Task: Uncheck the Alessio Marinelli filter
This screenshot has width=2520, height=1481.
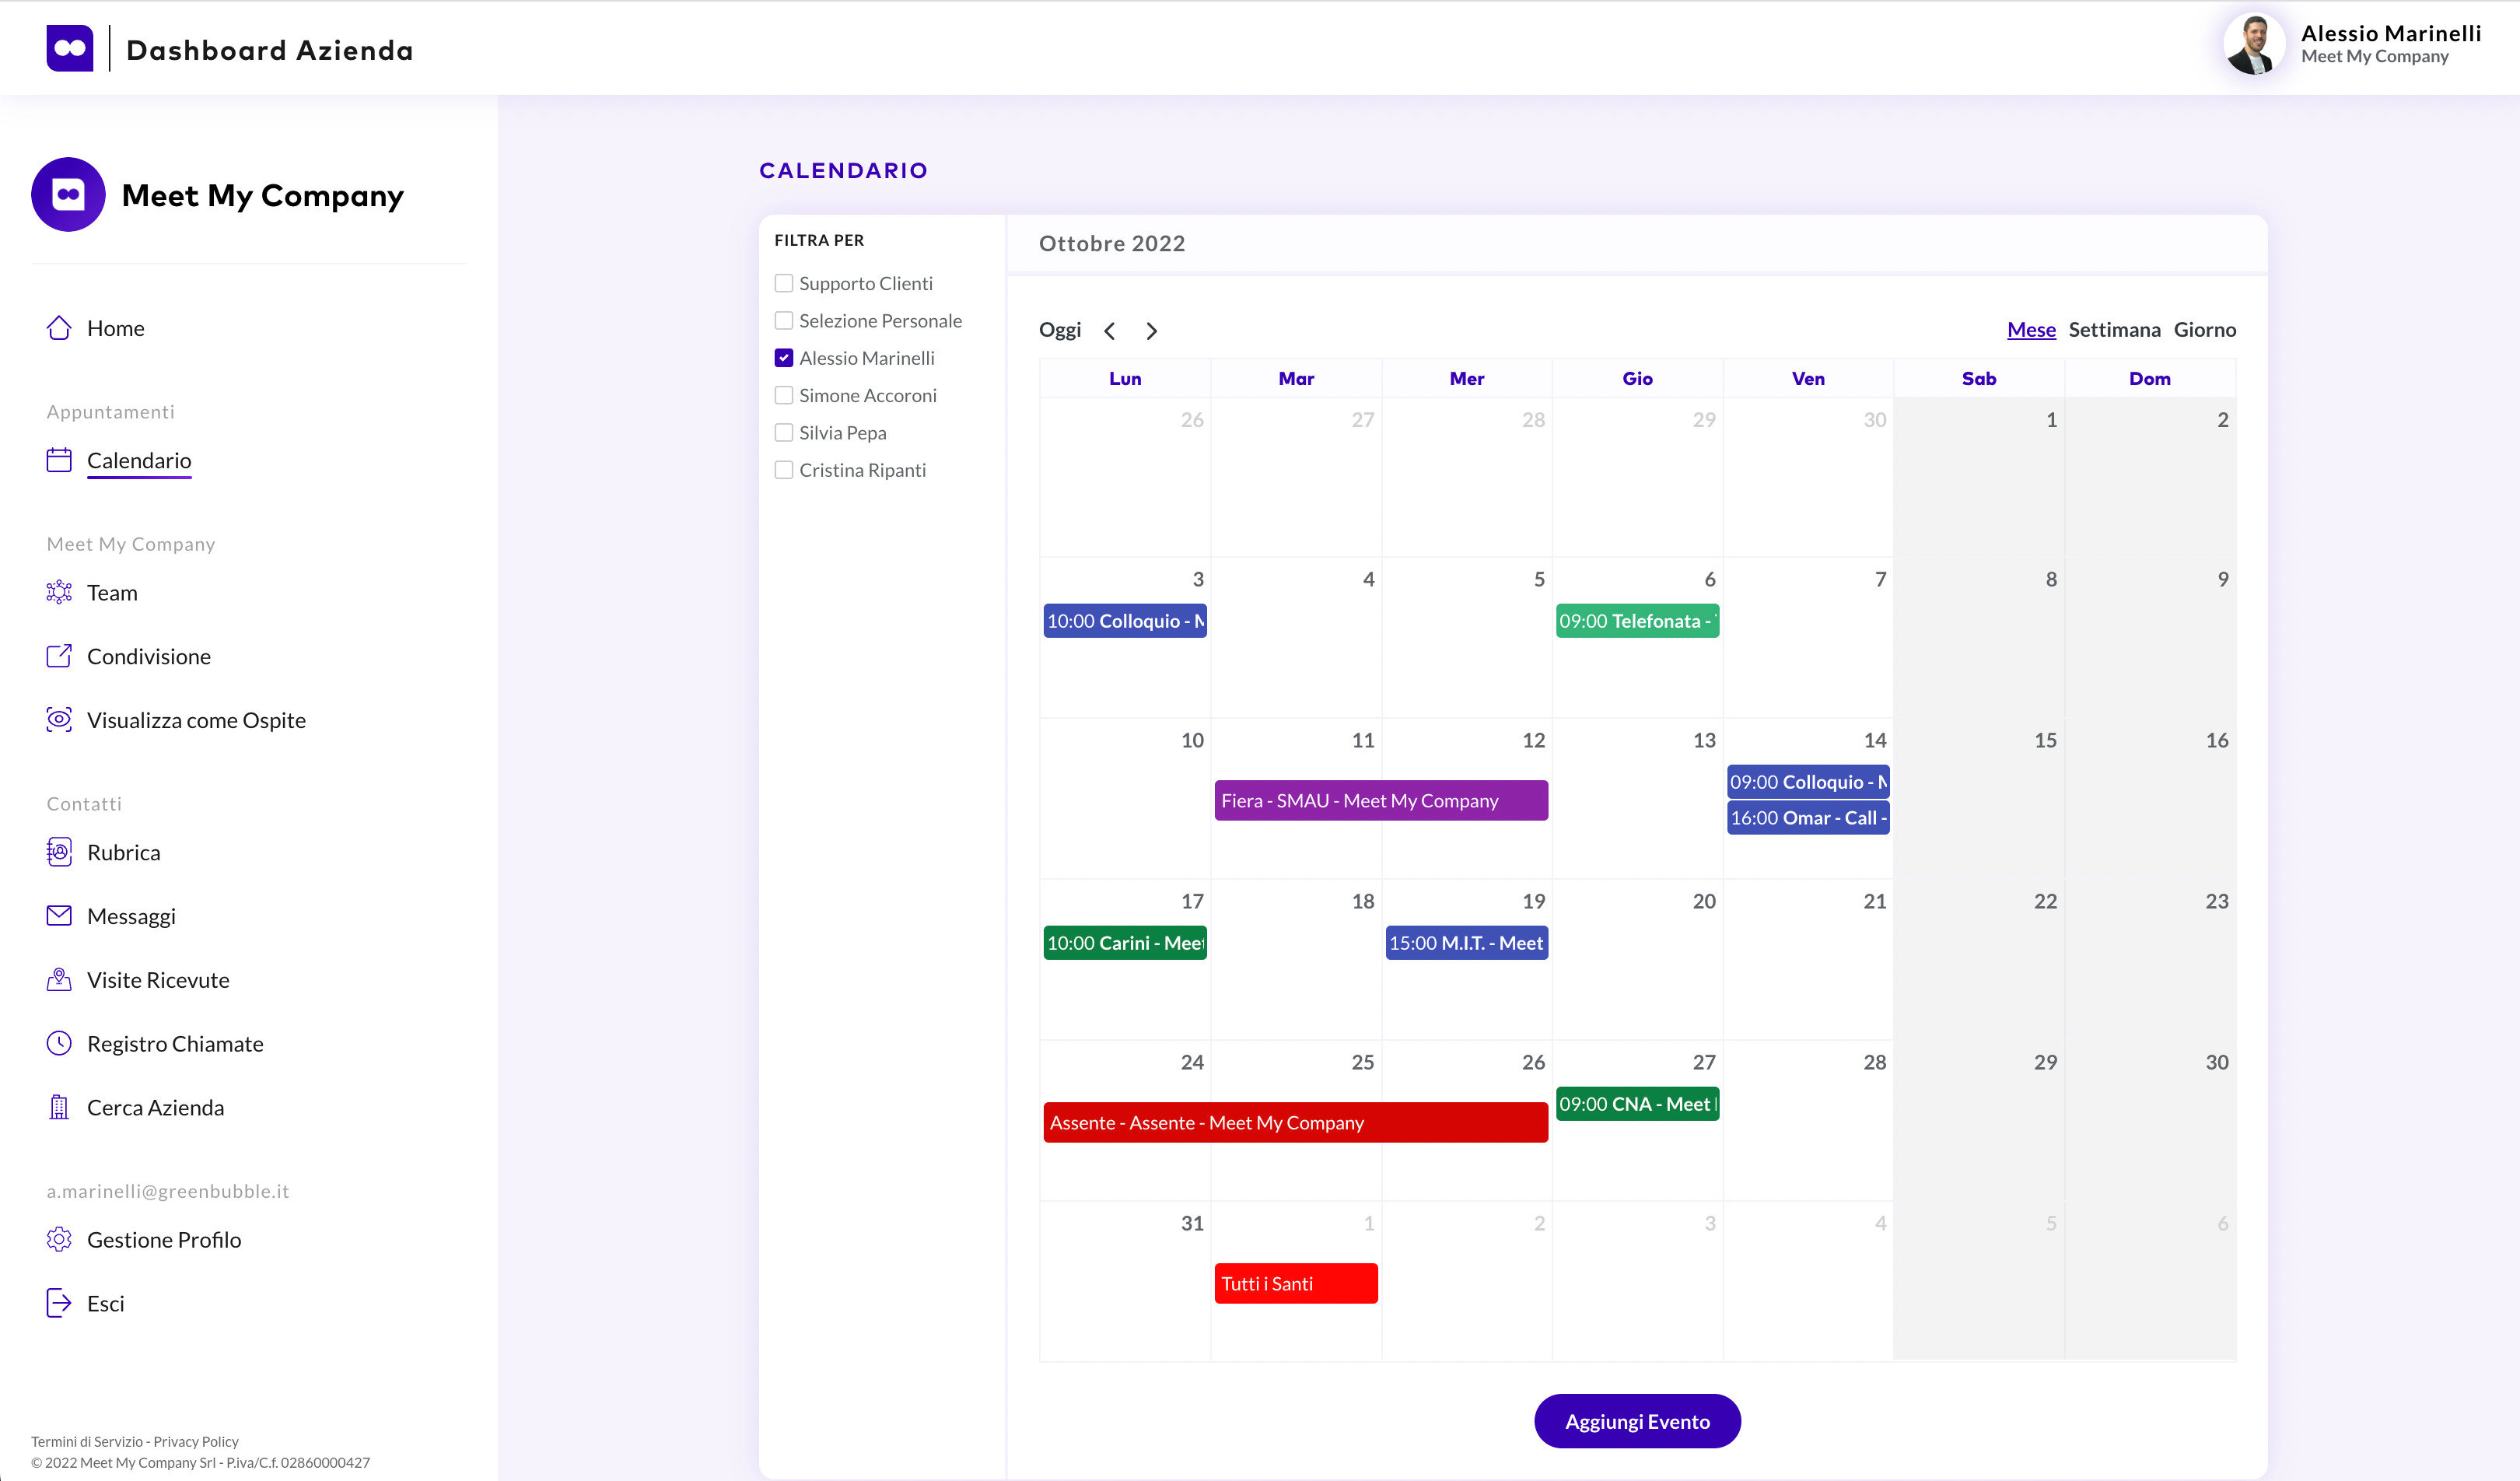Action: tap(784, 358)
